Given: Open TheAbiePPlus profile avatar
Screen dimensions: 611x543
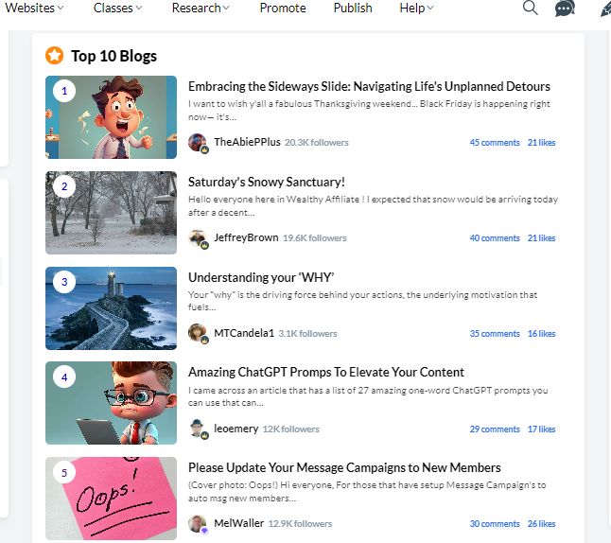Looking at the screenshot, I should tap(198, 143).
